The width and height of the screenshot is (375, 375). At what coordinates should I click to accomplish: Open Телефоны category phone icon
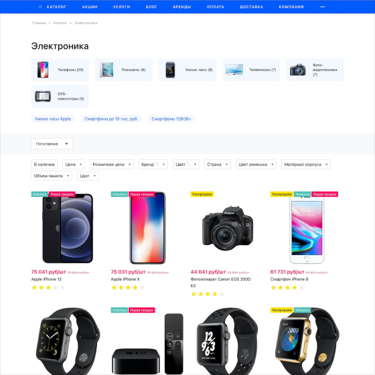[43, 70]
